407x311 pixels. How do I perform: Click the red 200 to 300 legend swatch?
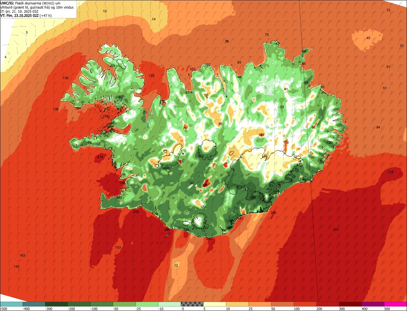tap(328, 304)
